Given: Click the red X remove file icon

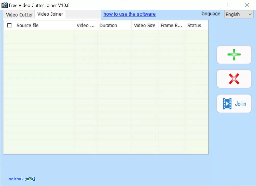Looking at the screenshot, I should pos(234,79).
